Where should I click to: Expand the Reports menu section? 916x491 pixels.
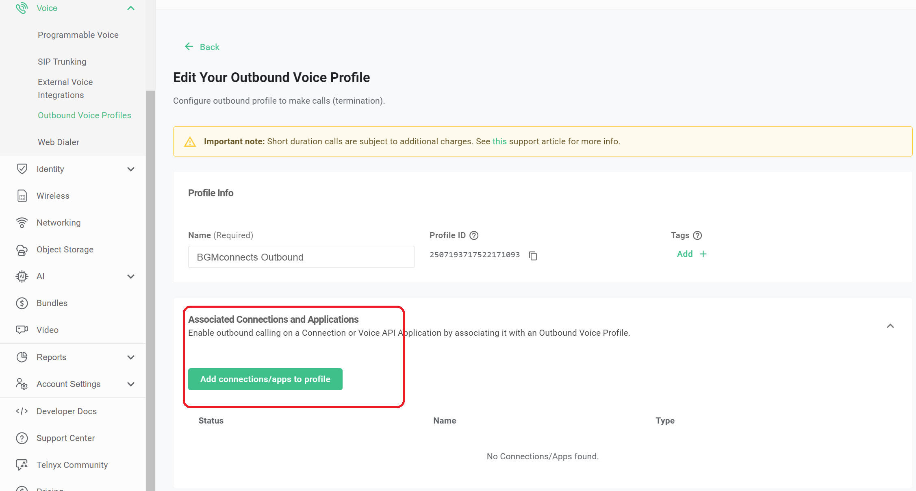click(x=131, y=357)
